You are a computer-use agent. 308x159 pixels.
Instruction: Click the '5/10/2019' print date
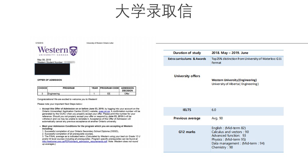coord(39,43)
